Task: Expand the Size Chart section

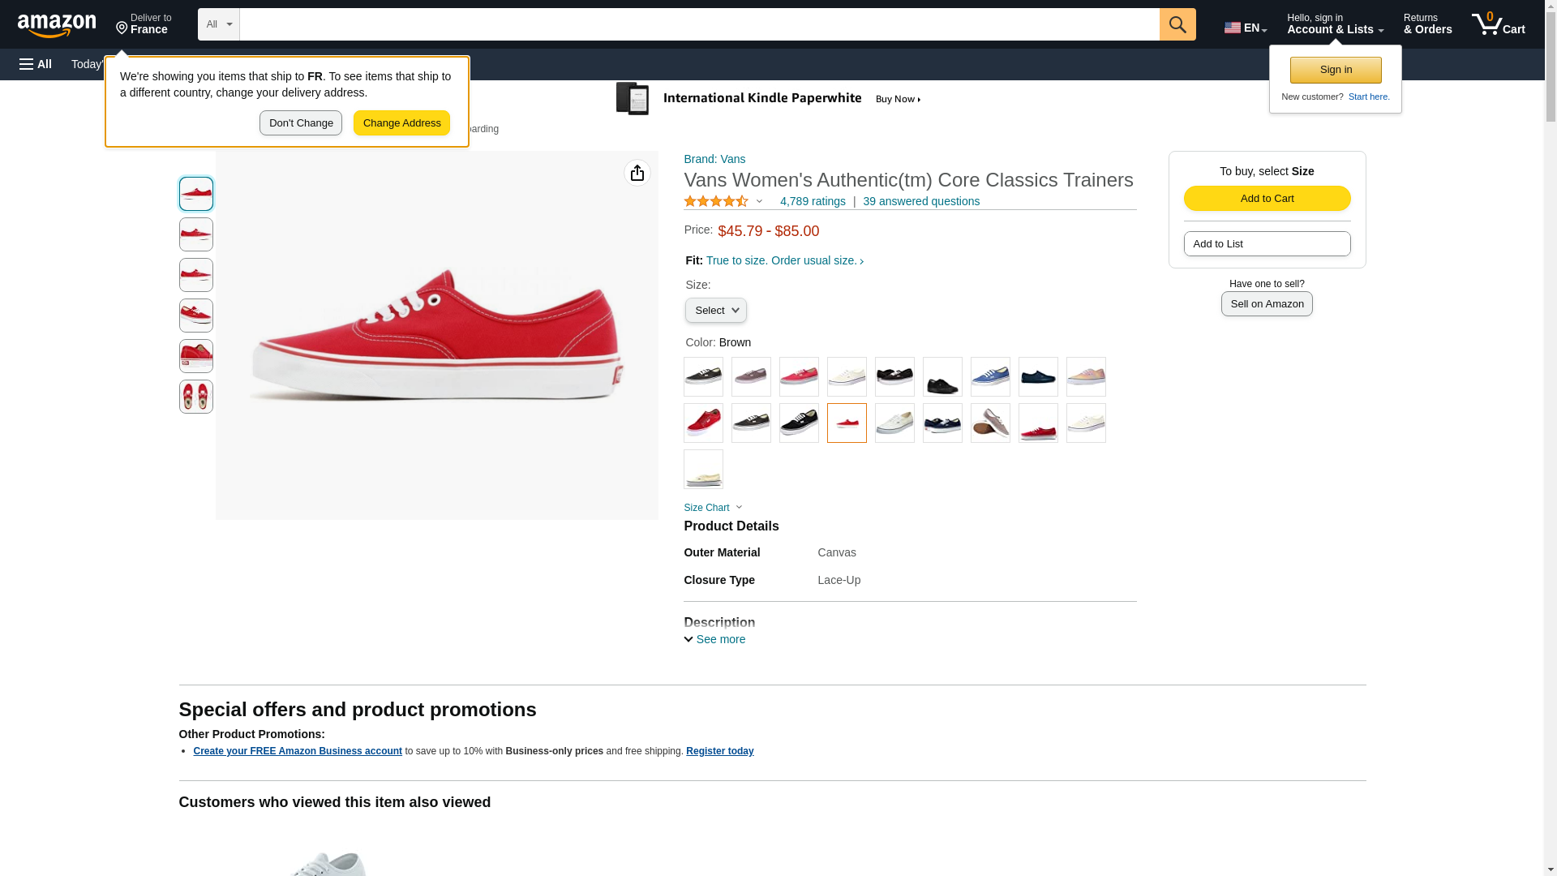Action: pyautogui.click(x=713, y=508)
